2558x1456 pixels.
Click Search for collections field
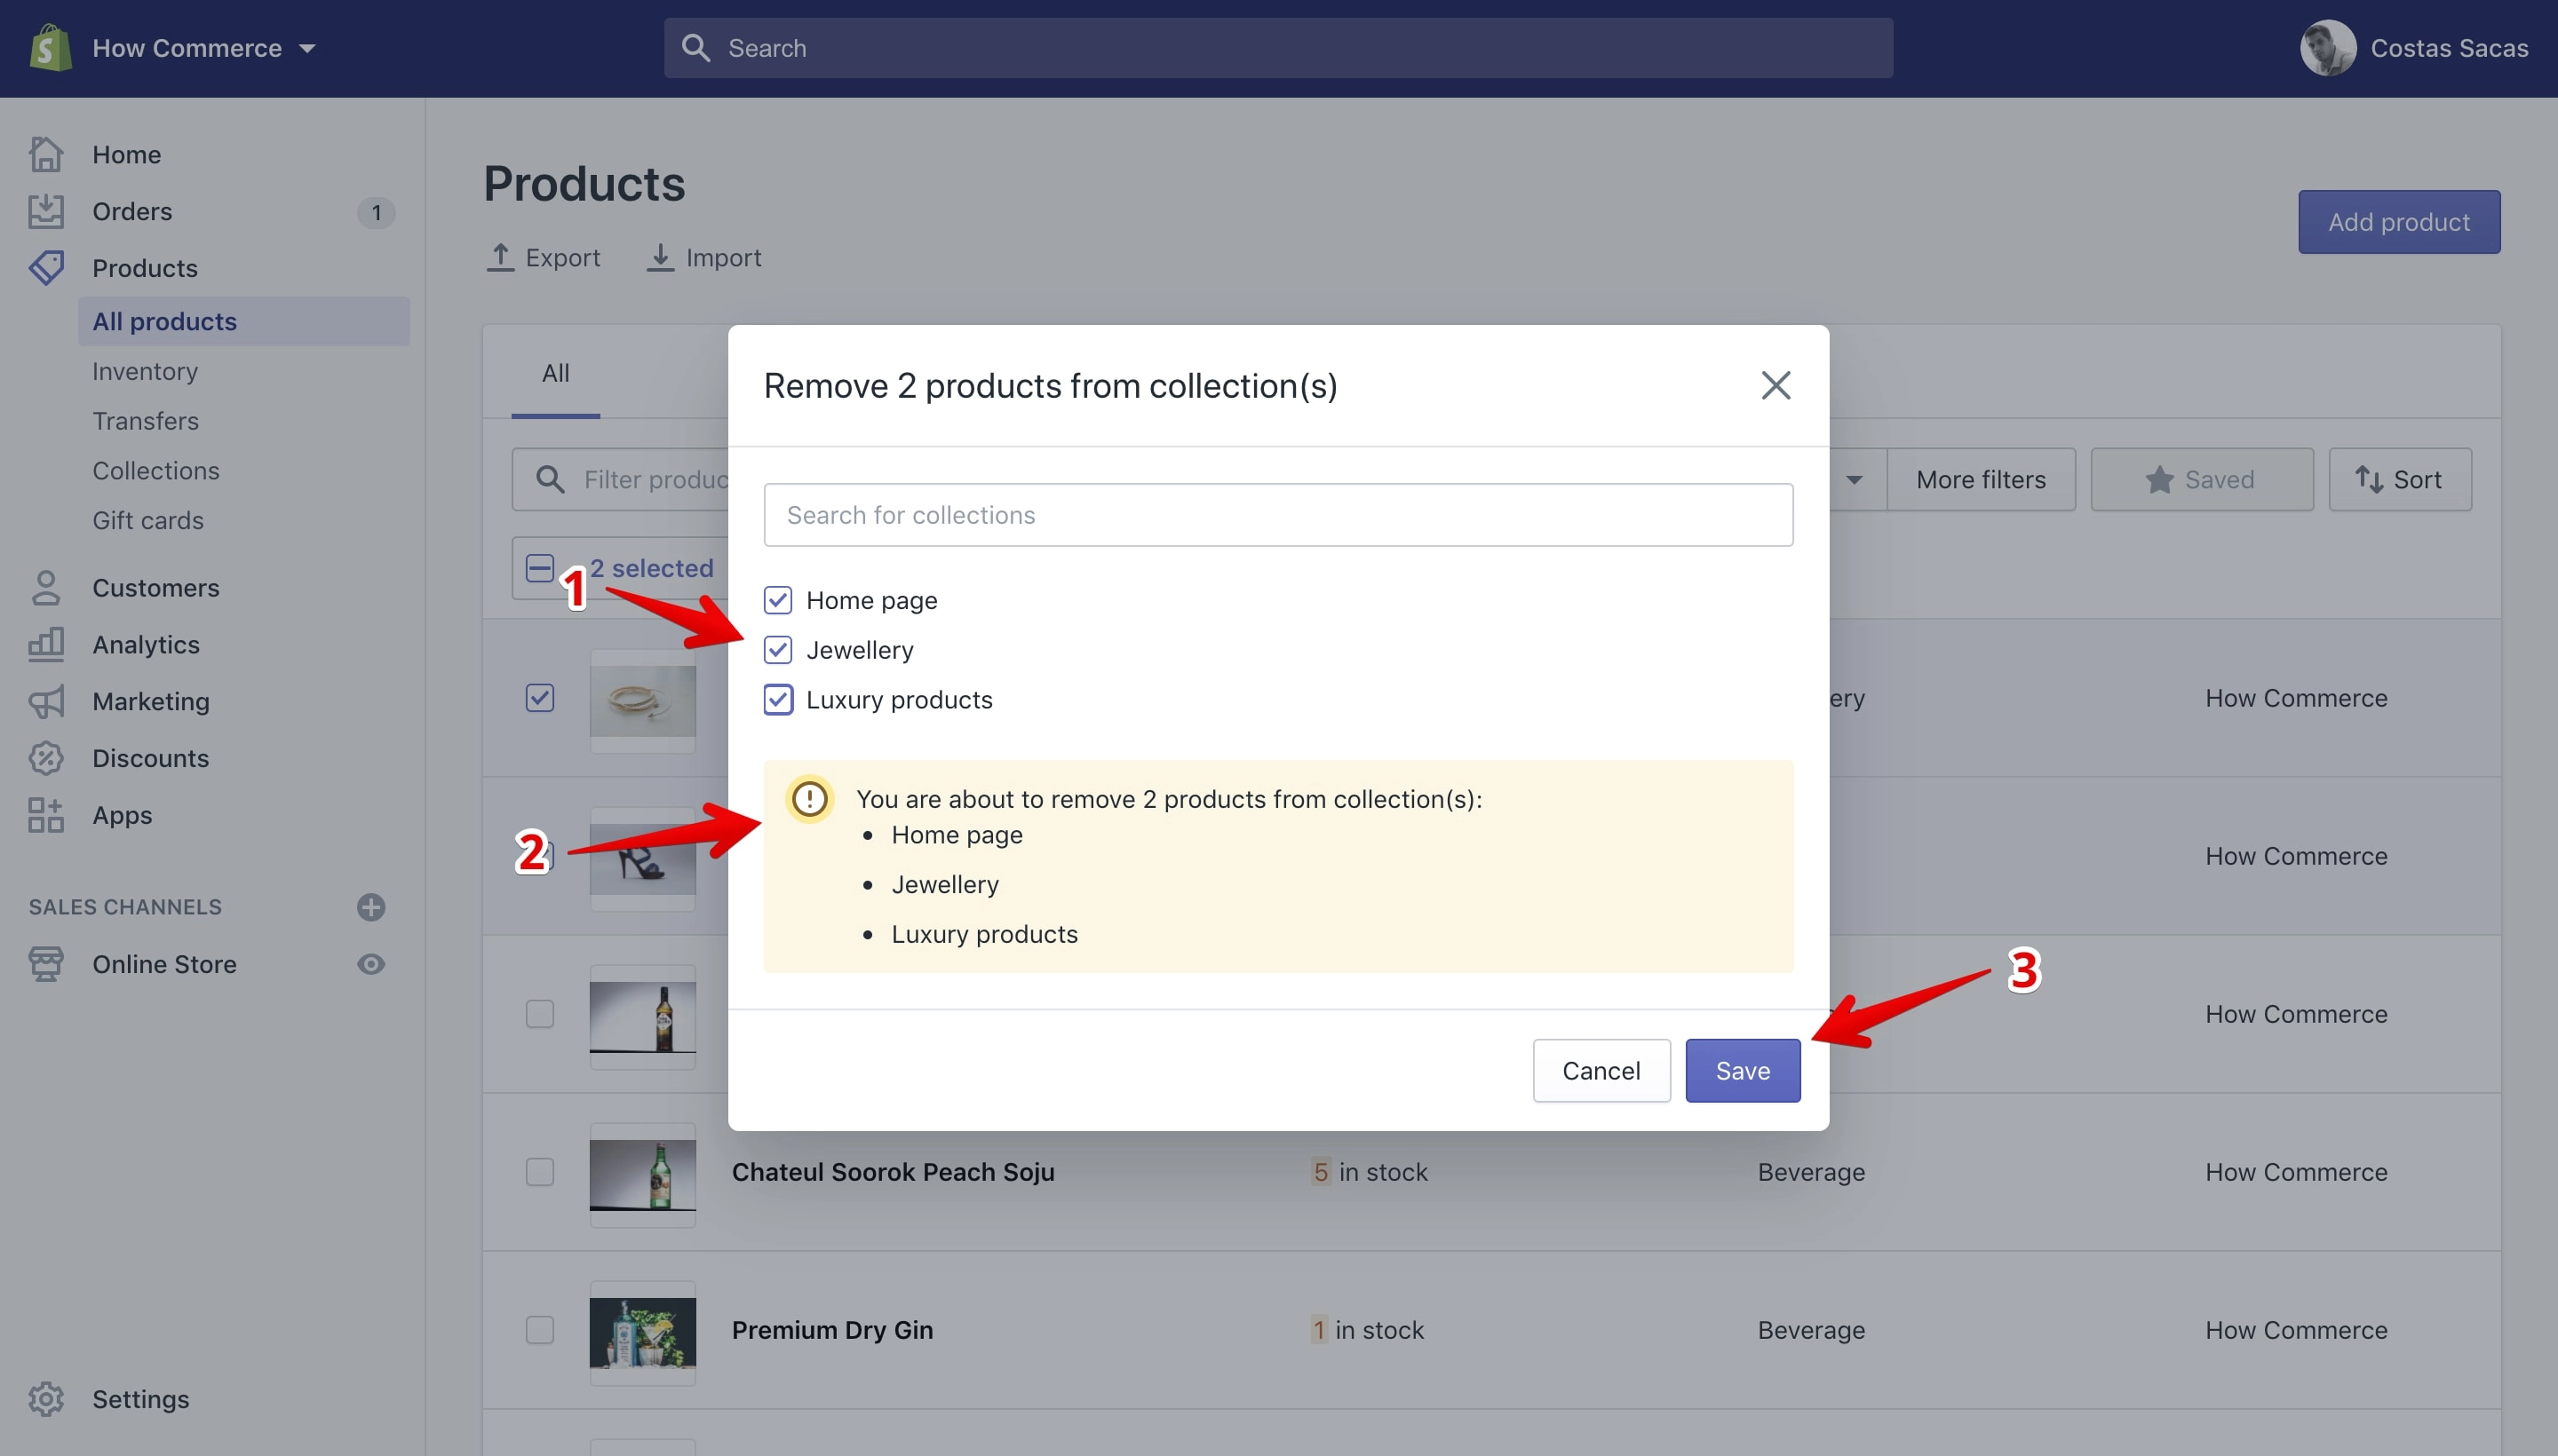coord(1277,515)
